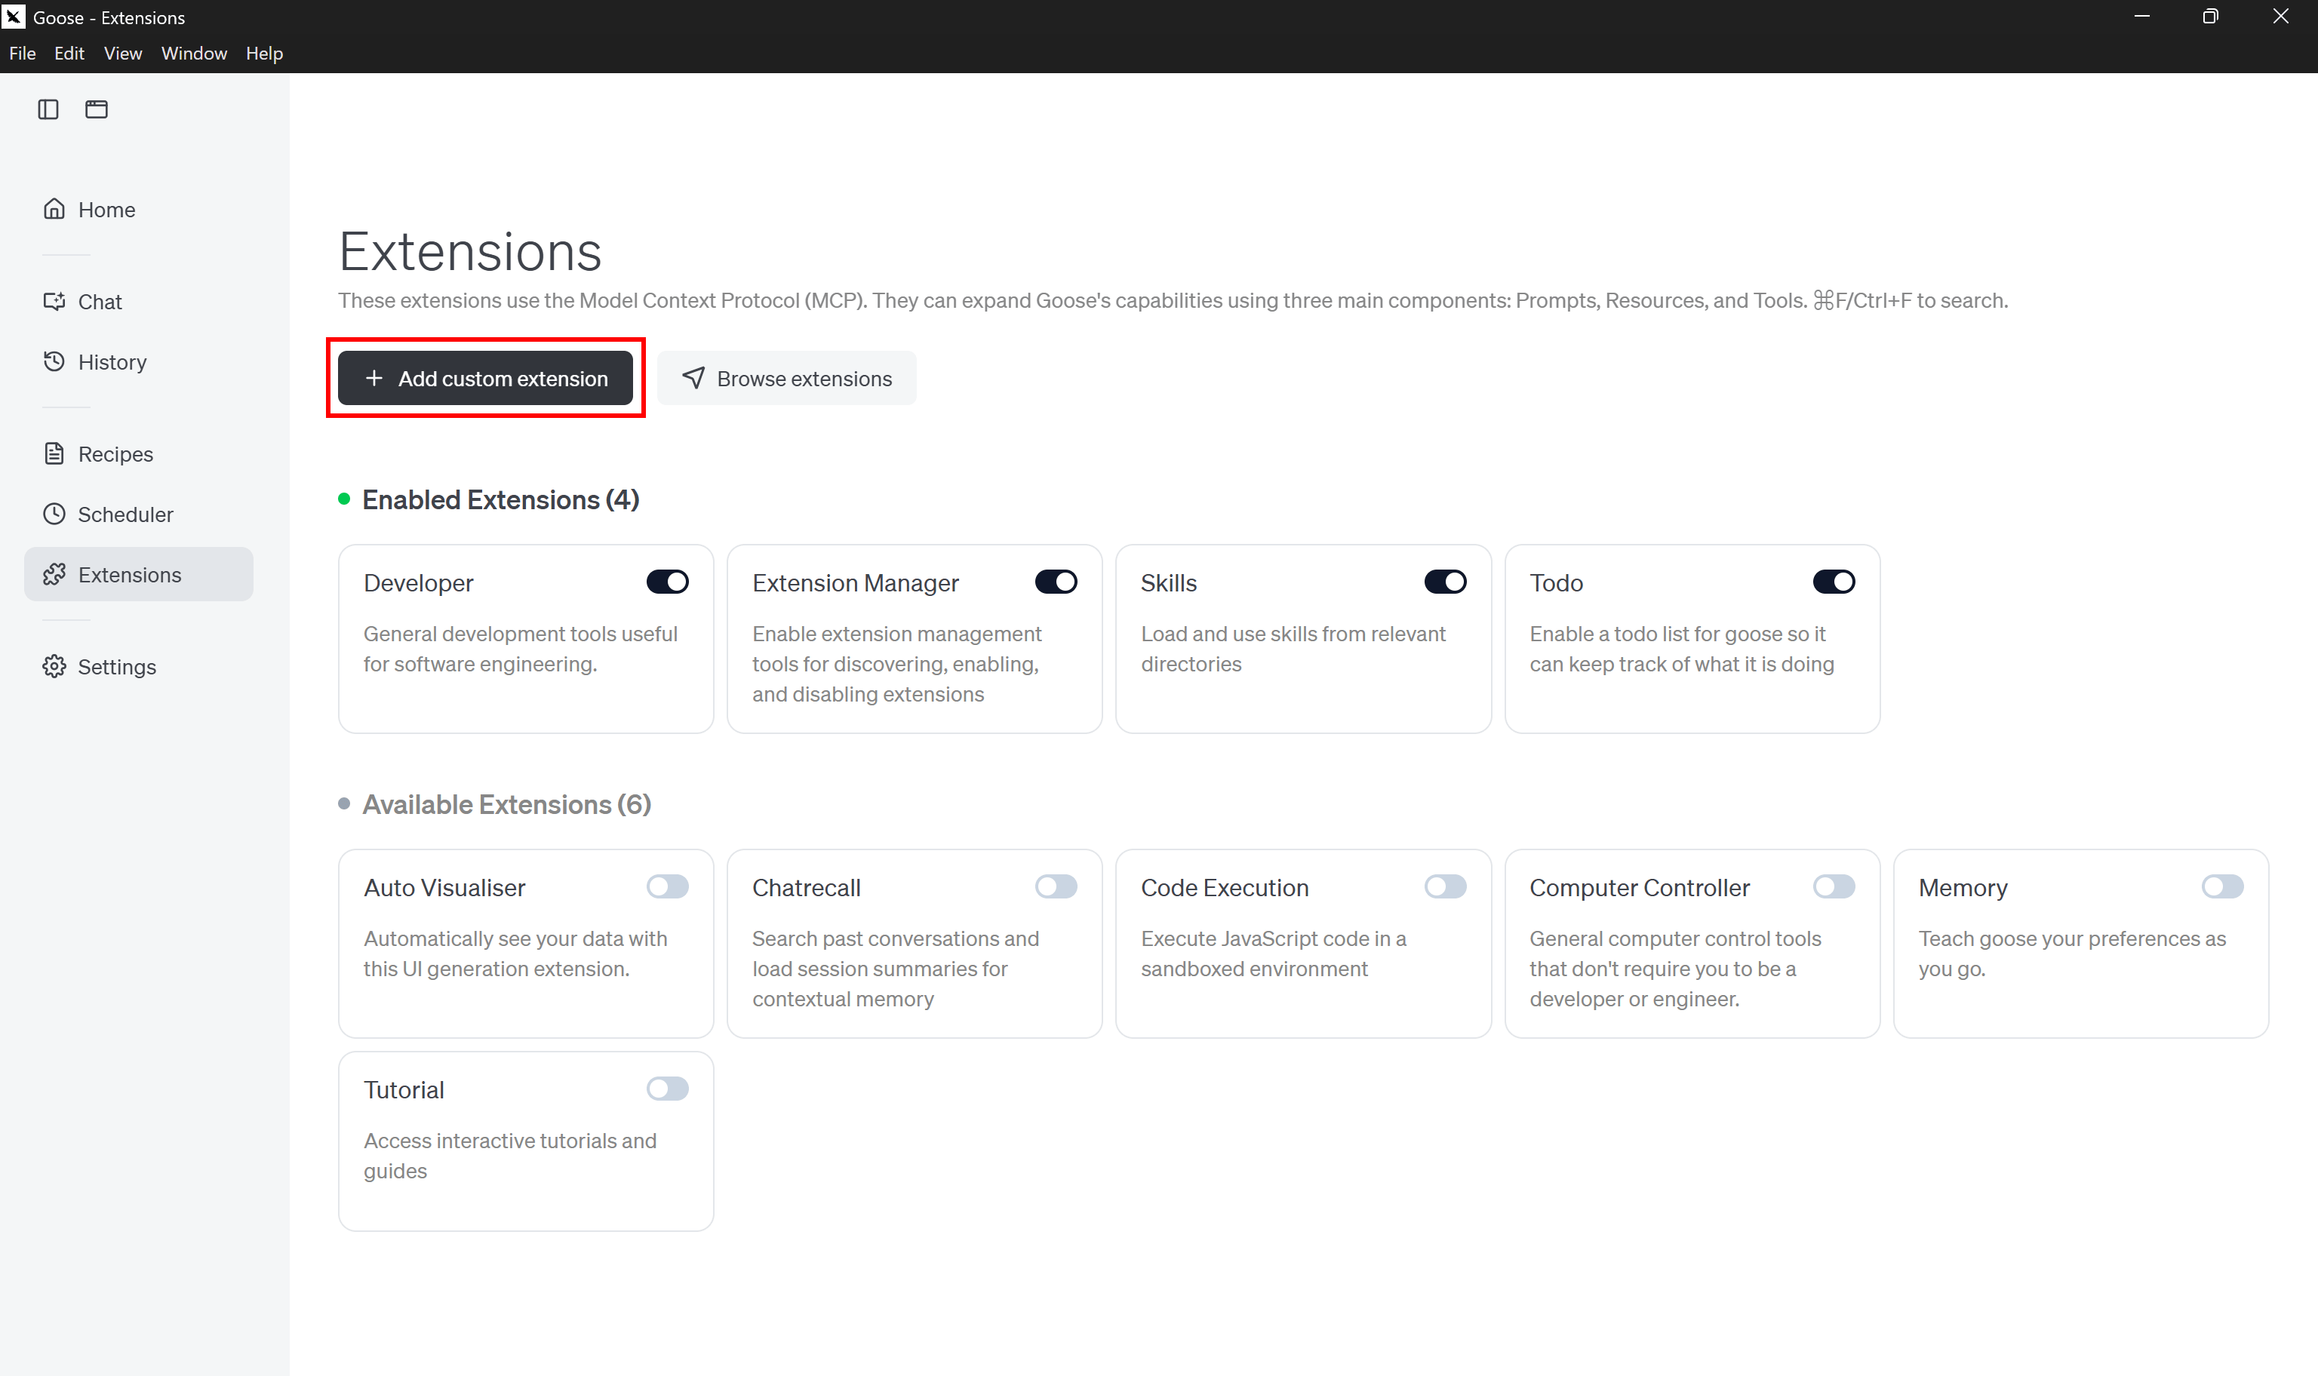Open Settings from the sidebar
This screenshot has width=2318, height=1376.
[x=138, y=667]
